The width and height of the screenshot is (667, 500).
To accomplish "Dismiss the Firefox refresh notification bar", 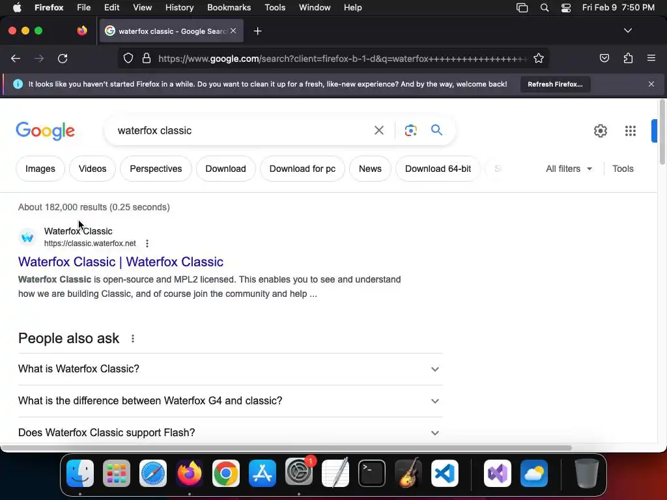I will click(x=651, y=84).
